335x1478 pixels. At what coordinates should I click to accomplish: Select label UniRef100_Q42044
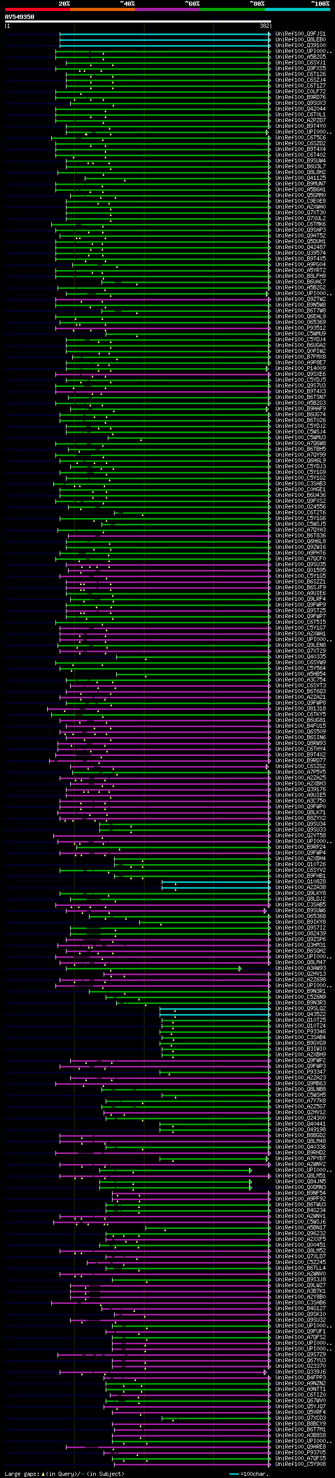point(300,109)
